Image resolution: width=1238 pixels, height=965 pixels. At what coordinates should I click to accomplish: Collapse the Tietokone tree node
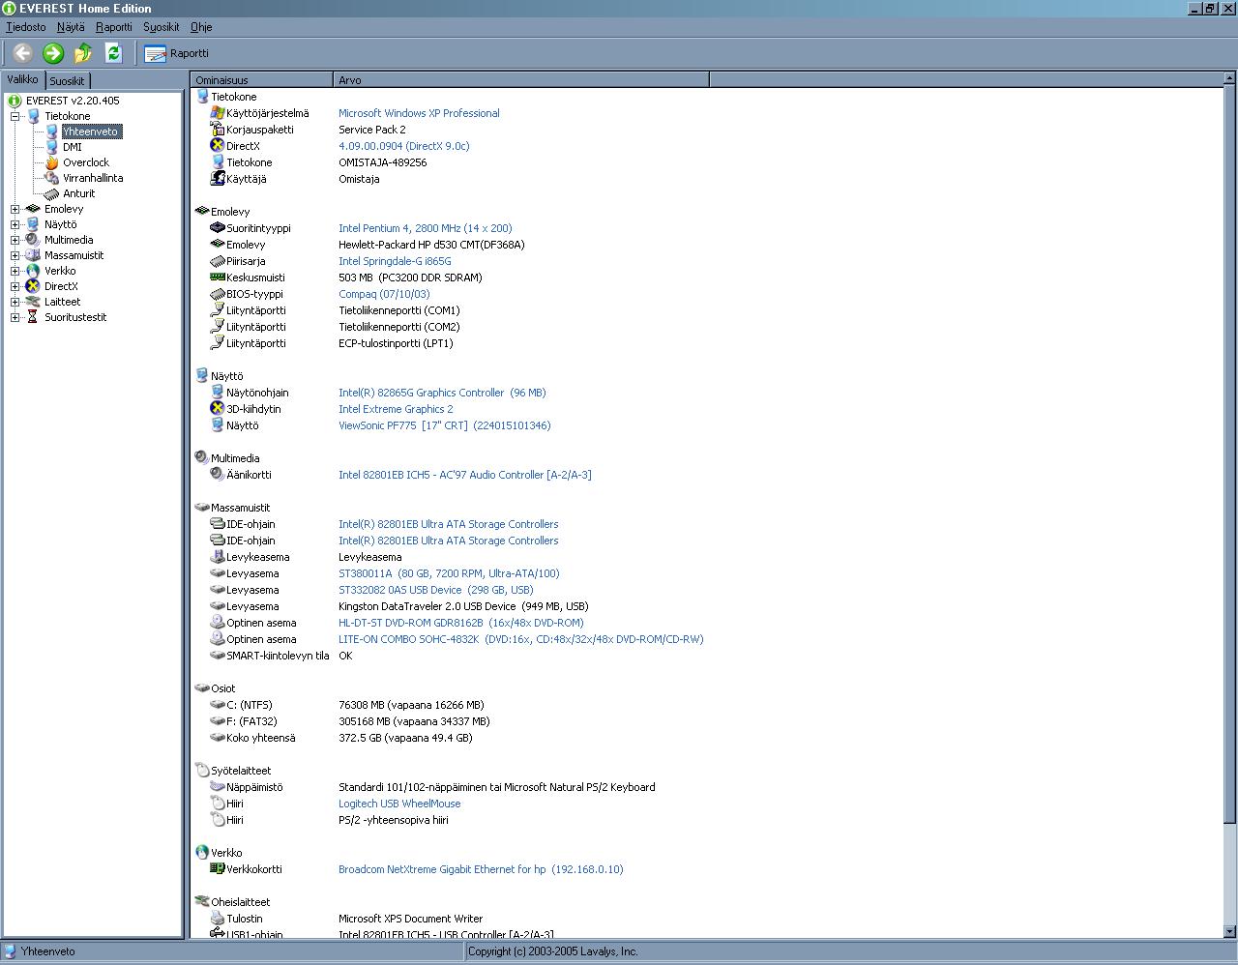point(15,116)
